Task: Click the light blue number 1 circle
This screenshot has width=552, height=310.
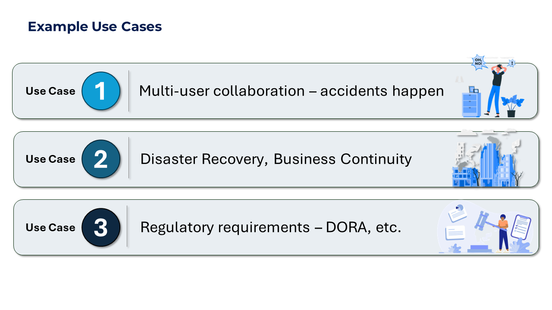Action: [x=100, y=91]
